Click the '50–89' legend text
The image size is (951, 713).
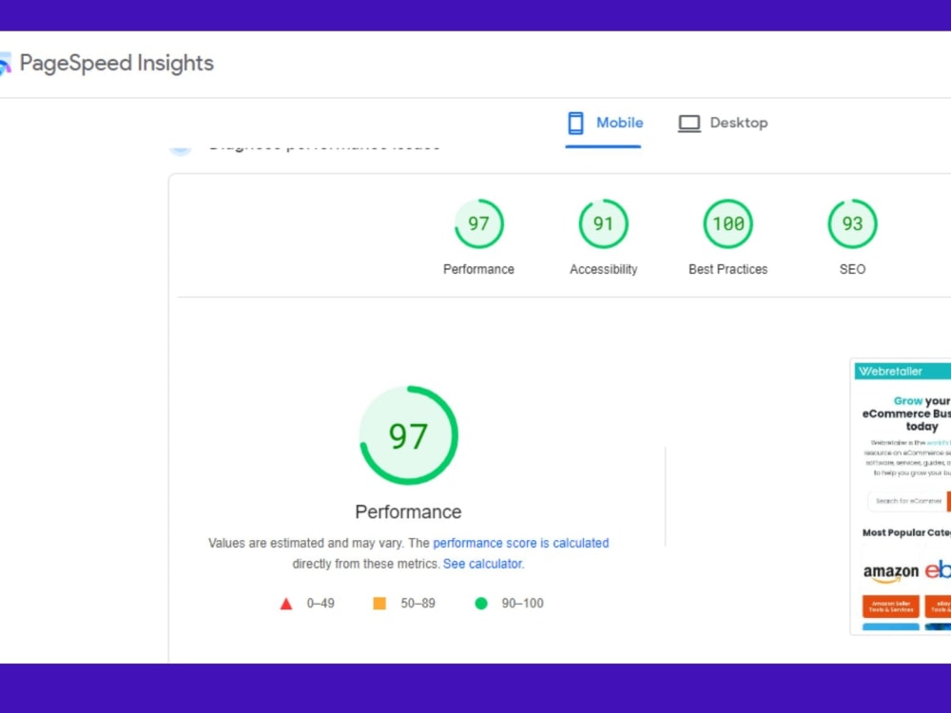click(417, 604)
